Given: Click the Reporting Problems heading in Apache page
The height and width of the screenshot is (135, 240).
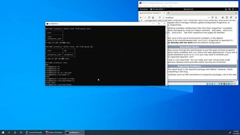Looking at the screenshot, I should pyautogui.click(x=189, y=66).
